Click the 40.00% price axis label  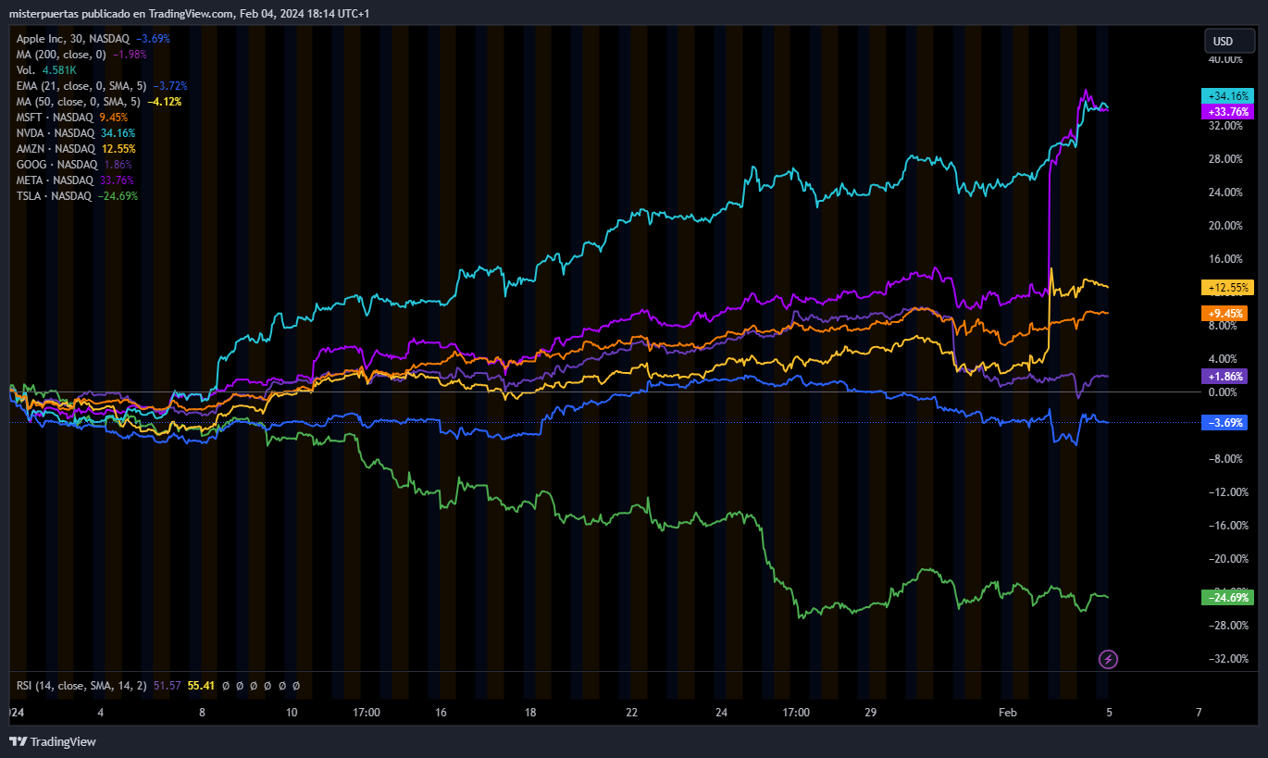coord(1226,59)
